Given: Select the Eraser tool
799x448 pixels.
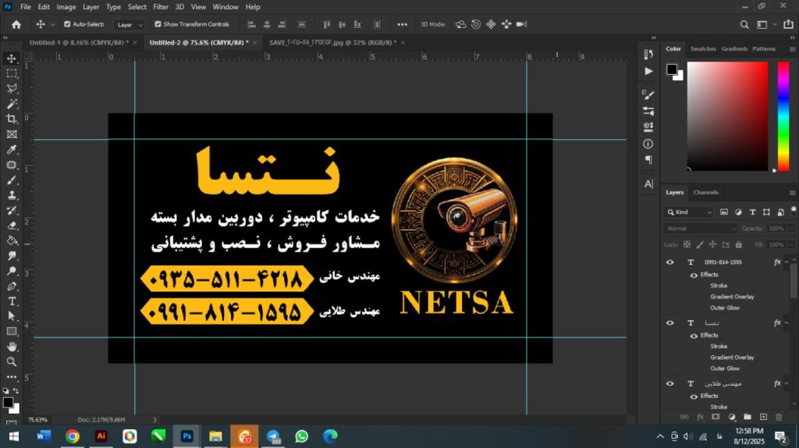Looking at the screenshot, I should click(x=11, y=225).
